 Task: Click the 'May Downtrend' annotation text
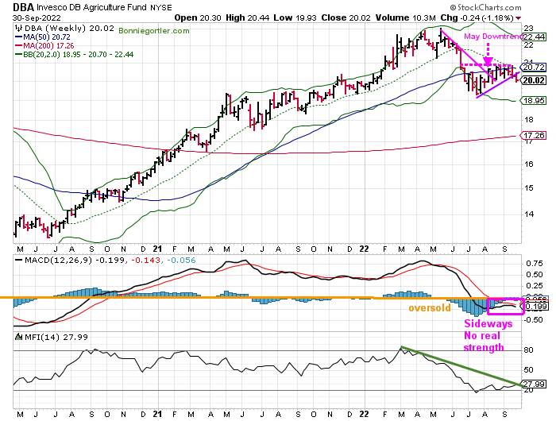point(493,37)
